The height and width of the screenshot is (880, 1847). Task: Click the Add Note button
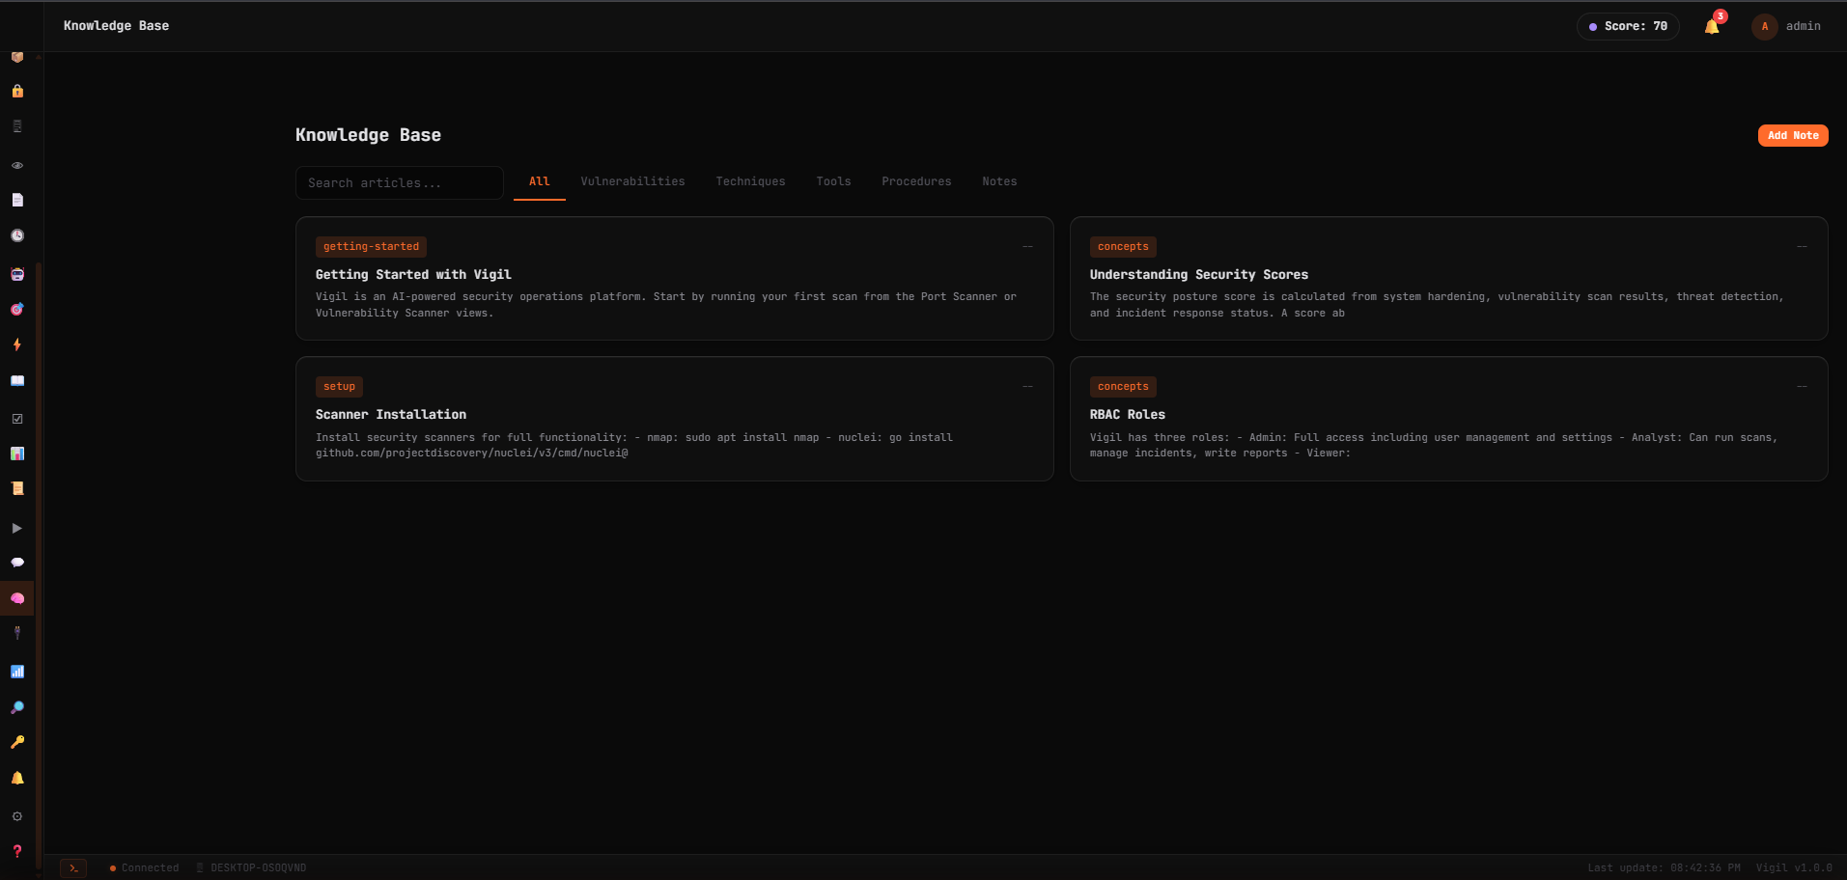tap(1792, 135)
